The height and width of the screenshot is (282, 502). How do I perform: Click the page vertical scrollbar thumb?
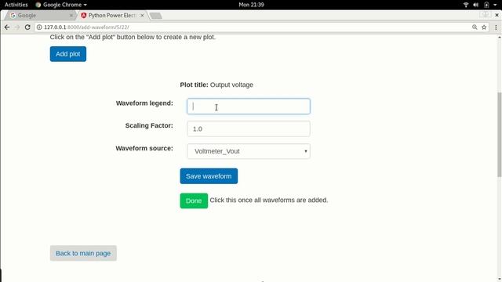click(499, 134)
